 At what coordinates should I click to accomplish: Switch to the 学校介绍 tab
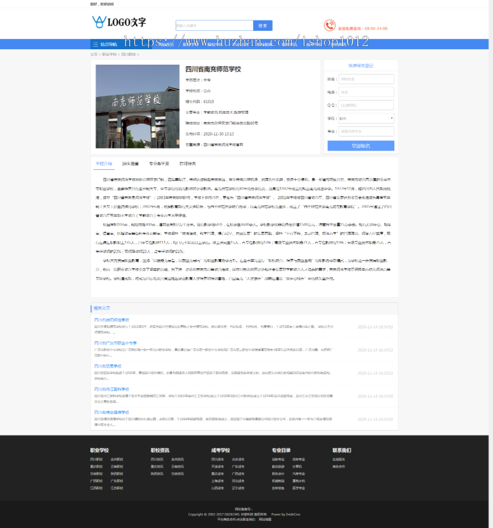pyautogui.click(x=104, y=164)
